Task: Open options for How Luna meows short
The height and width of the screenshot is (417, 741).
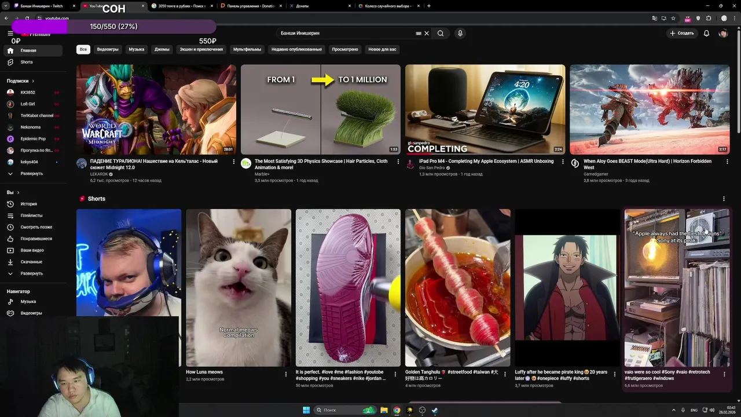Action: (x=285, y=374)
